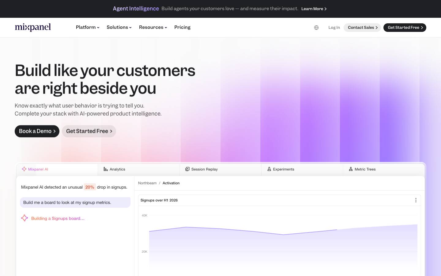Click 'Building a Signups board…' status text
Image resolution: width=441 pixels, height=276 pixels.
[58, 218]
